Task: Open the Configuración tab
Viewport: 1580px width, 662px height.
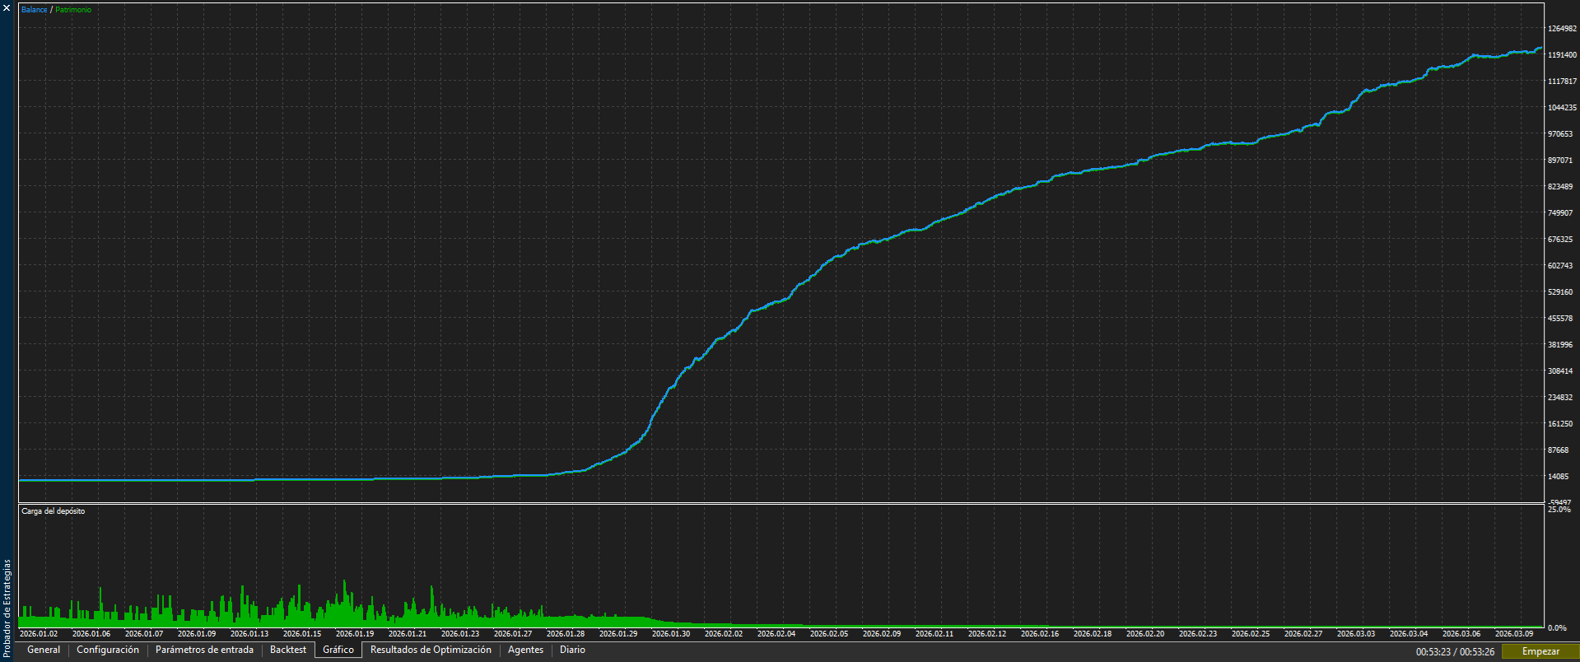Action: (108, 650)
